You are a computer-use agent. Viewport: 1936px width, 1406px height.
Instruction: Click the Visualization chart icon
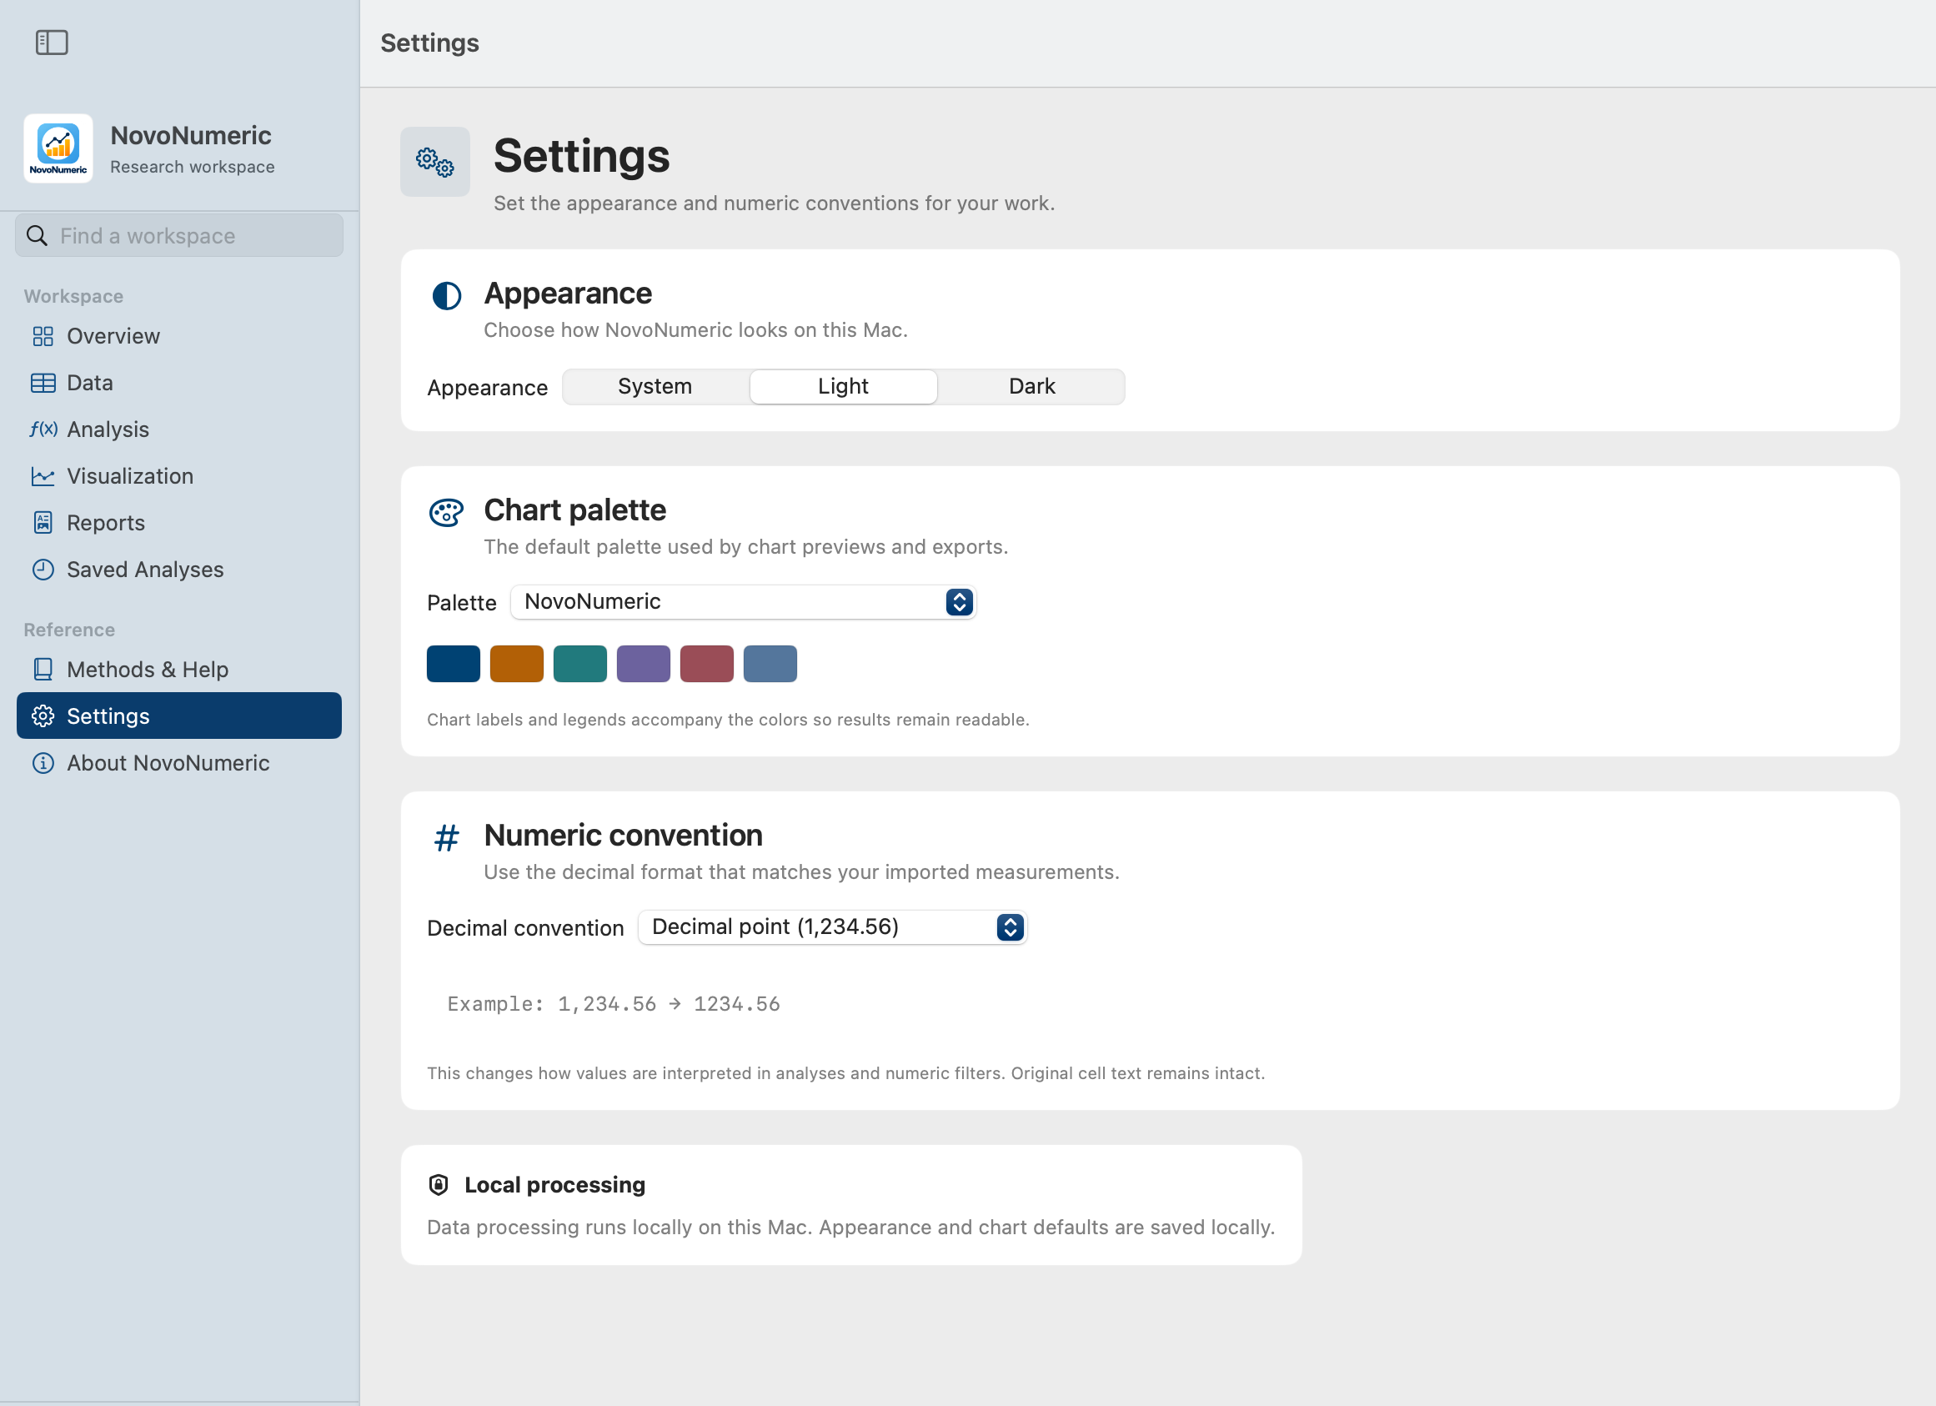pyautogui.click(x=43, y=476)
